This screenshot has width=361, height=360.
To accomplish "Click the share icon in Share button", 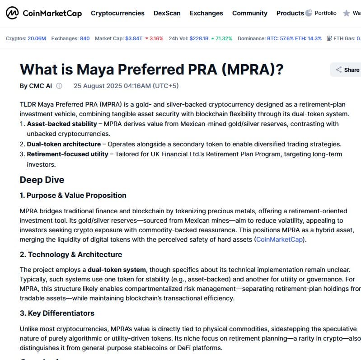I will point(338,70).
